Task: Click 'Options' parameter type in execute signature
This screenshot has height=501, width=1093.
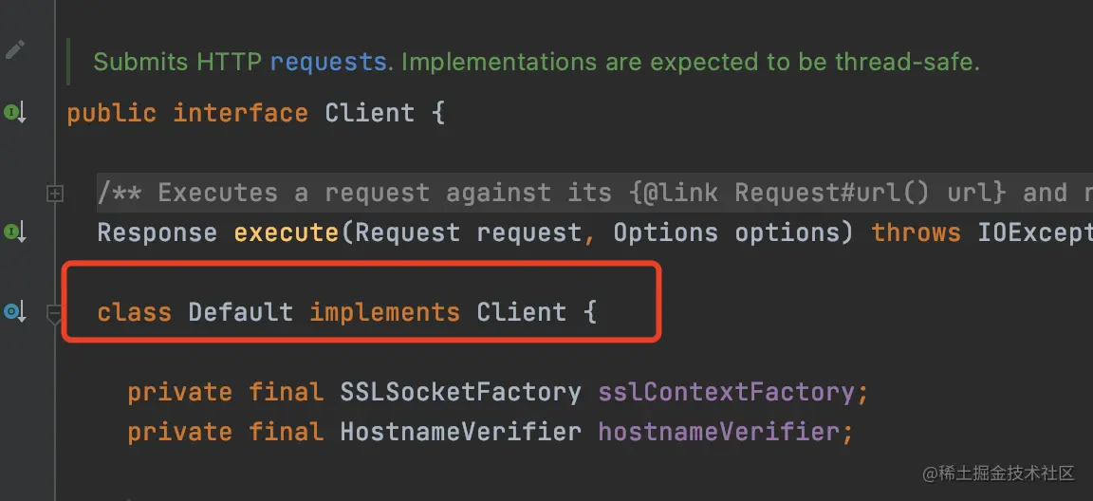Action: click(x=666, y=232)
